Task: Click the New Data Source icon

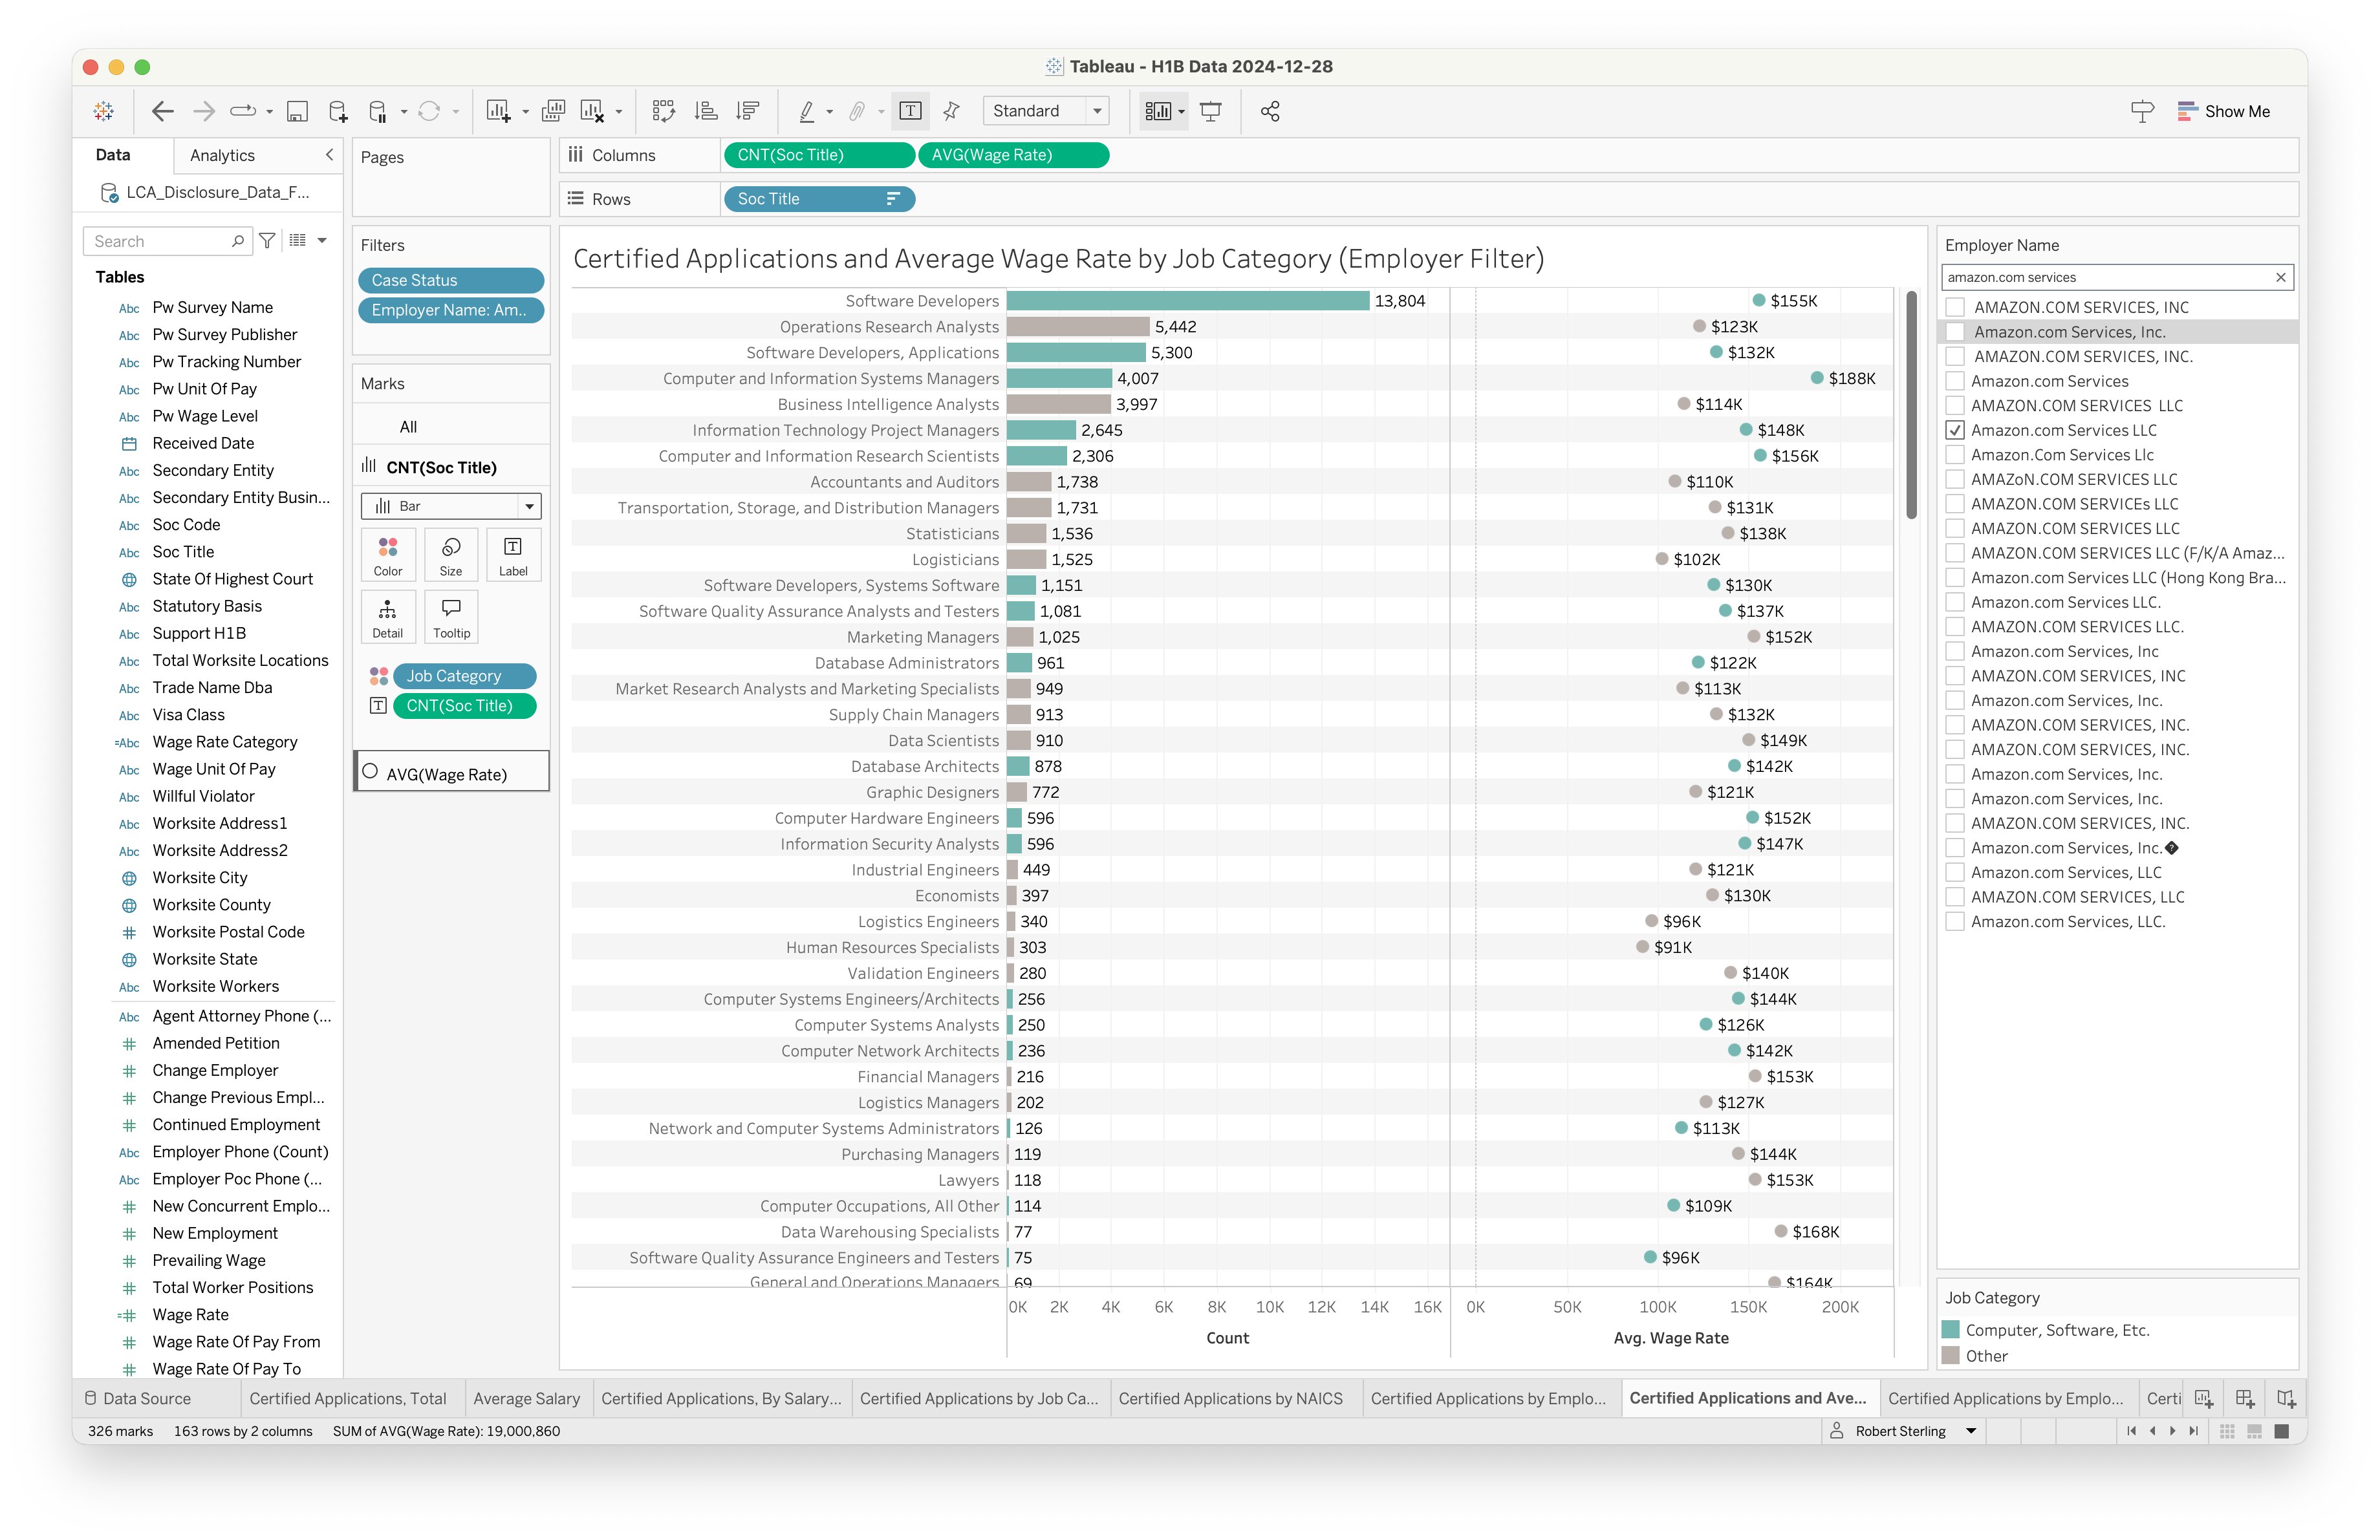Action: pyautogui.click(x=338, y=111)
